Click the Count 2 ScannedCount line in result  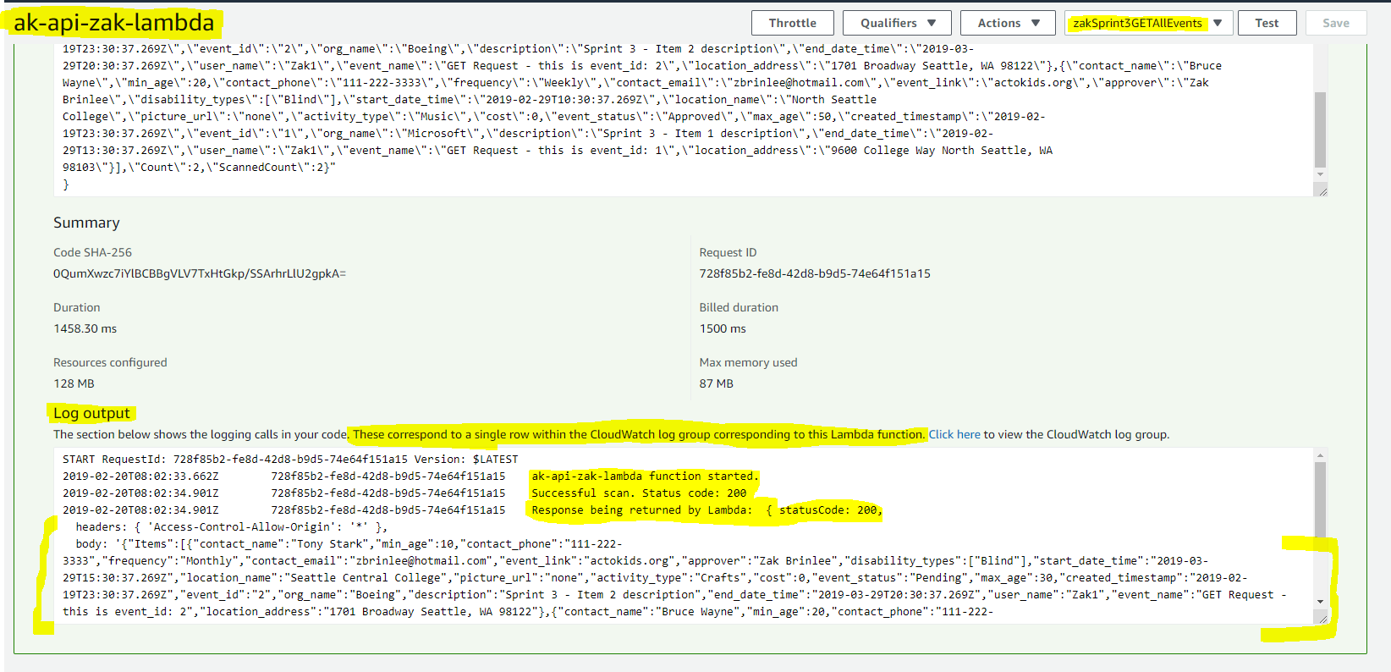pyautogui.click(x=199, y=168)
